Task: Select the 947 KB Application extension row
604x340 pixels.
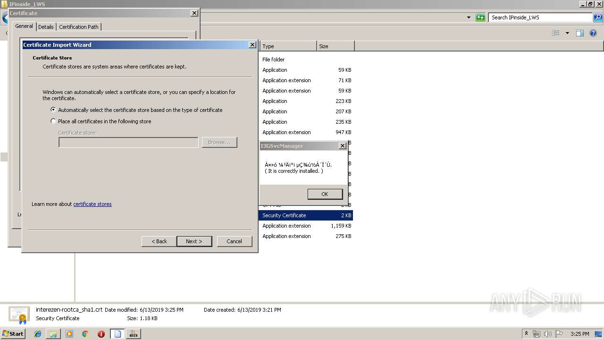Action: tap(307, 132)
